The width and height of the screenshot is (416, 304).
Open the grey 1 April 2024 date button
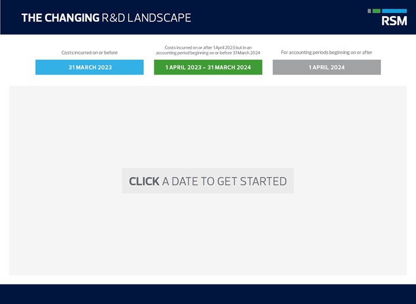point(326,67)
